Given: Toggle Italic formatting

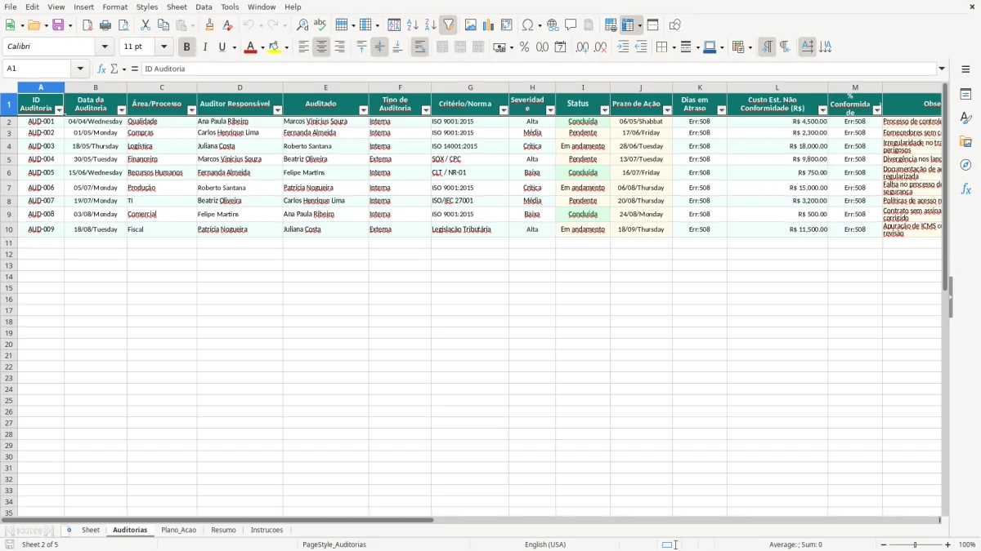Looking at the screenshot, I should pos(205,47).
